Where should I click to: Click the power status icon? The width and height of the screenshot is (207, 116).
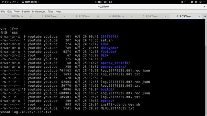[201, 2]
